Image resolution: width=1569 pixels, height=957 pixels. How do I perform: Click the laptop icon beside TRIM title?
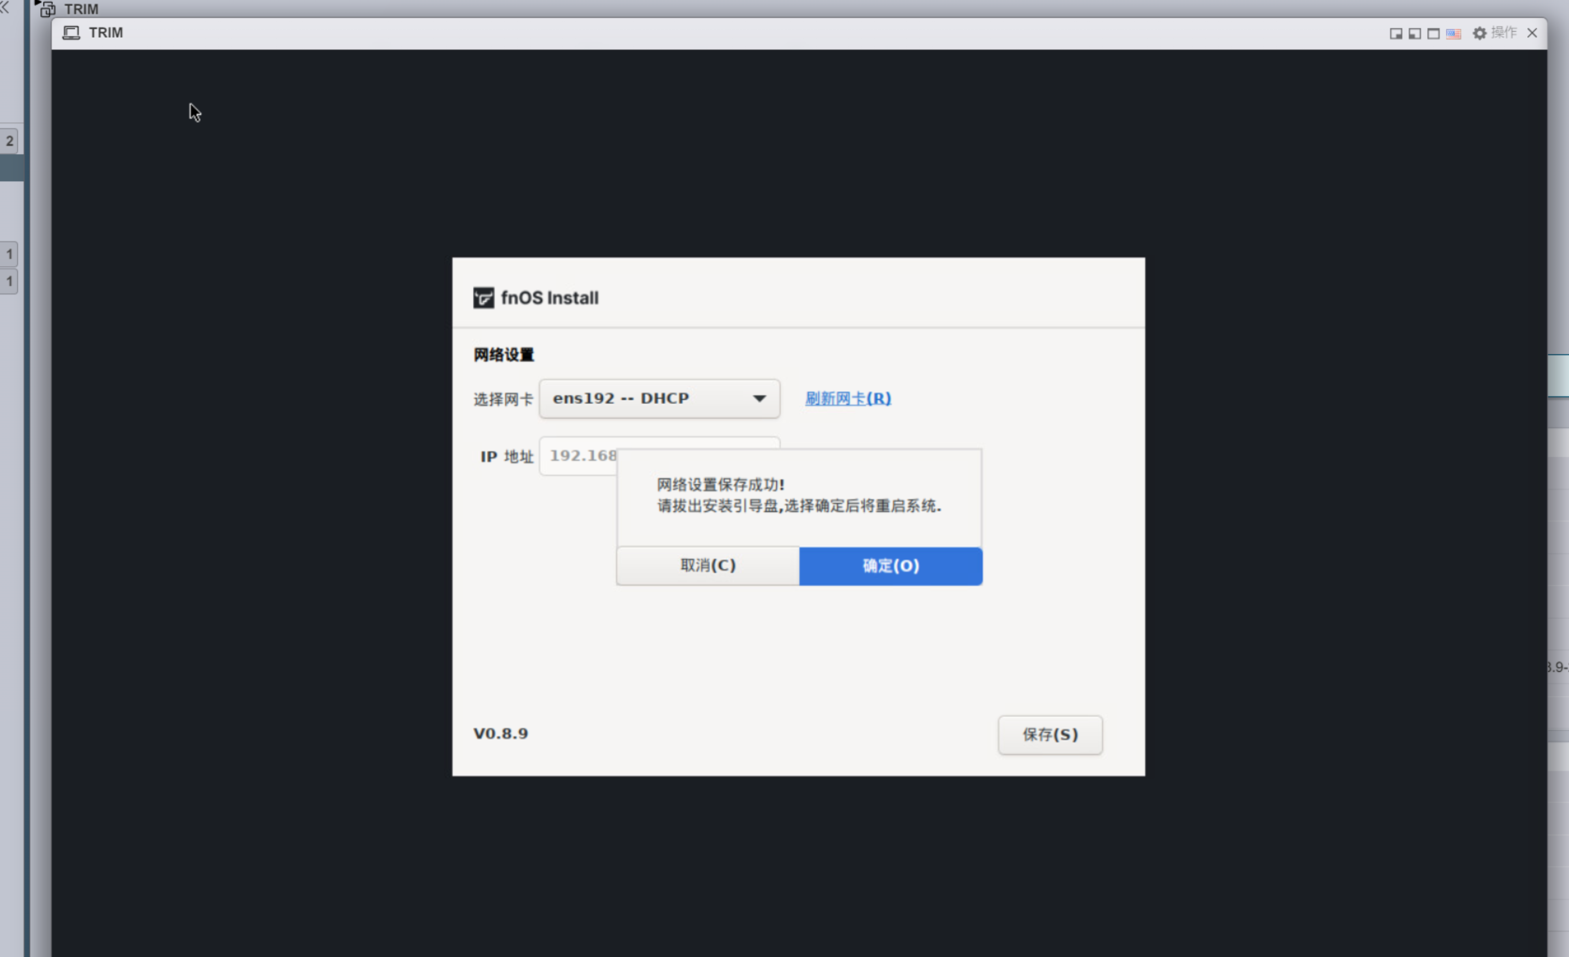coord(72,32)
